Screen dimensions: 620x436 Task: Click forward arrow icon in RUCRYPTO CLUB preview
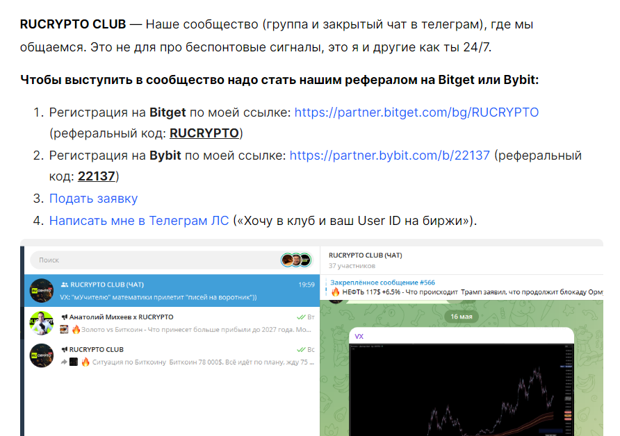[64, 362]
